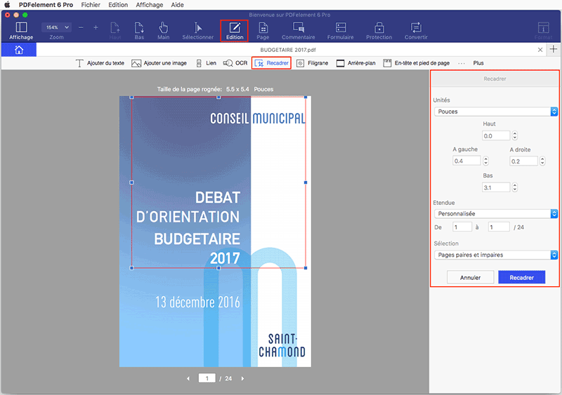Click the Bas margin field
Image resolution: width=562 pixels, height=395 pixels.
tap(496, 187)
